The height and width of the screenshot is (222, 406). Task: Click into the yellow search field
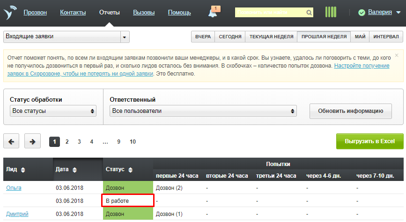[x=269, y=13]
